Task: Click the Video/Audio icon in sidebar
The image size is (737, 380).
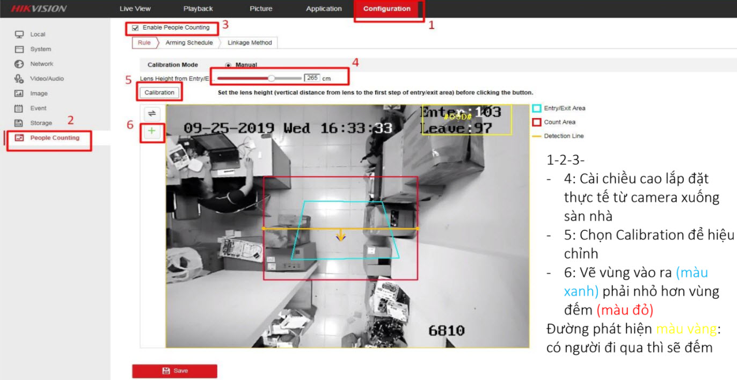Action: coord(19,79)
